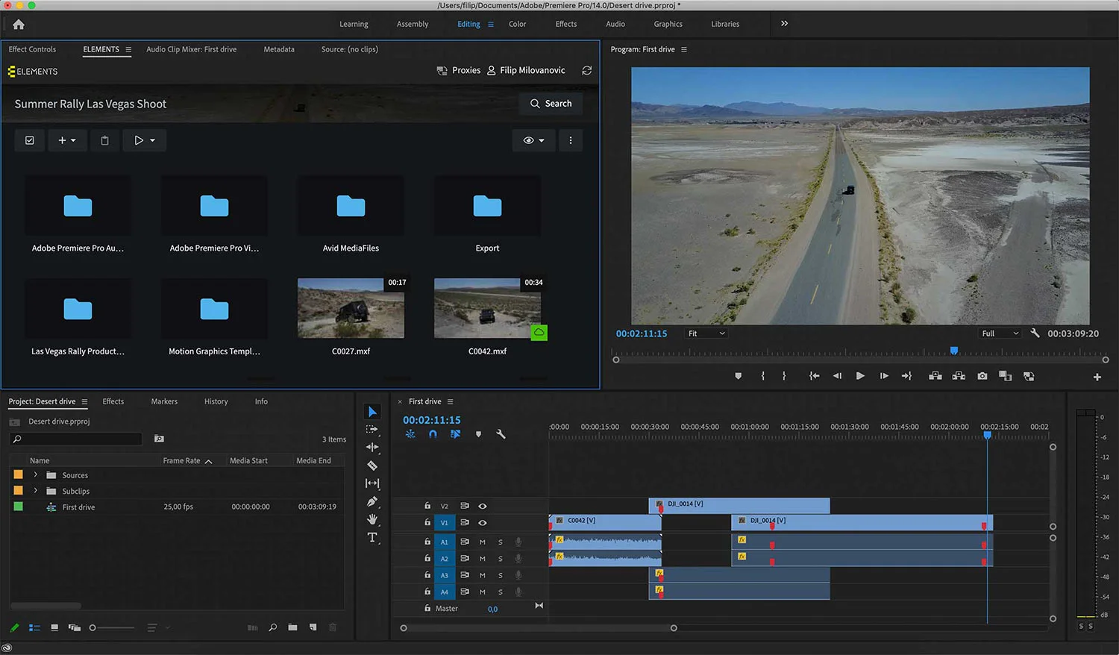Play the Program monitor sequence
The width and height of the screenshot is (1119, 655).
coord(860,376)
